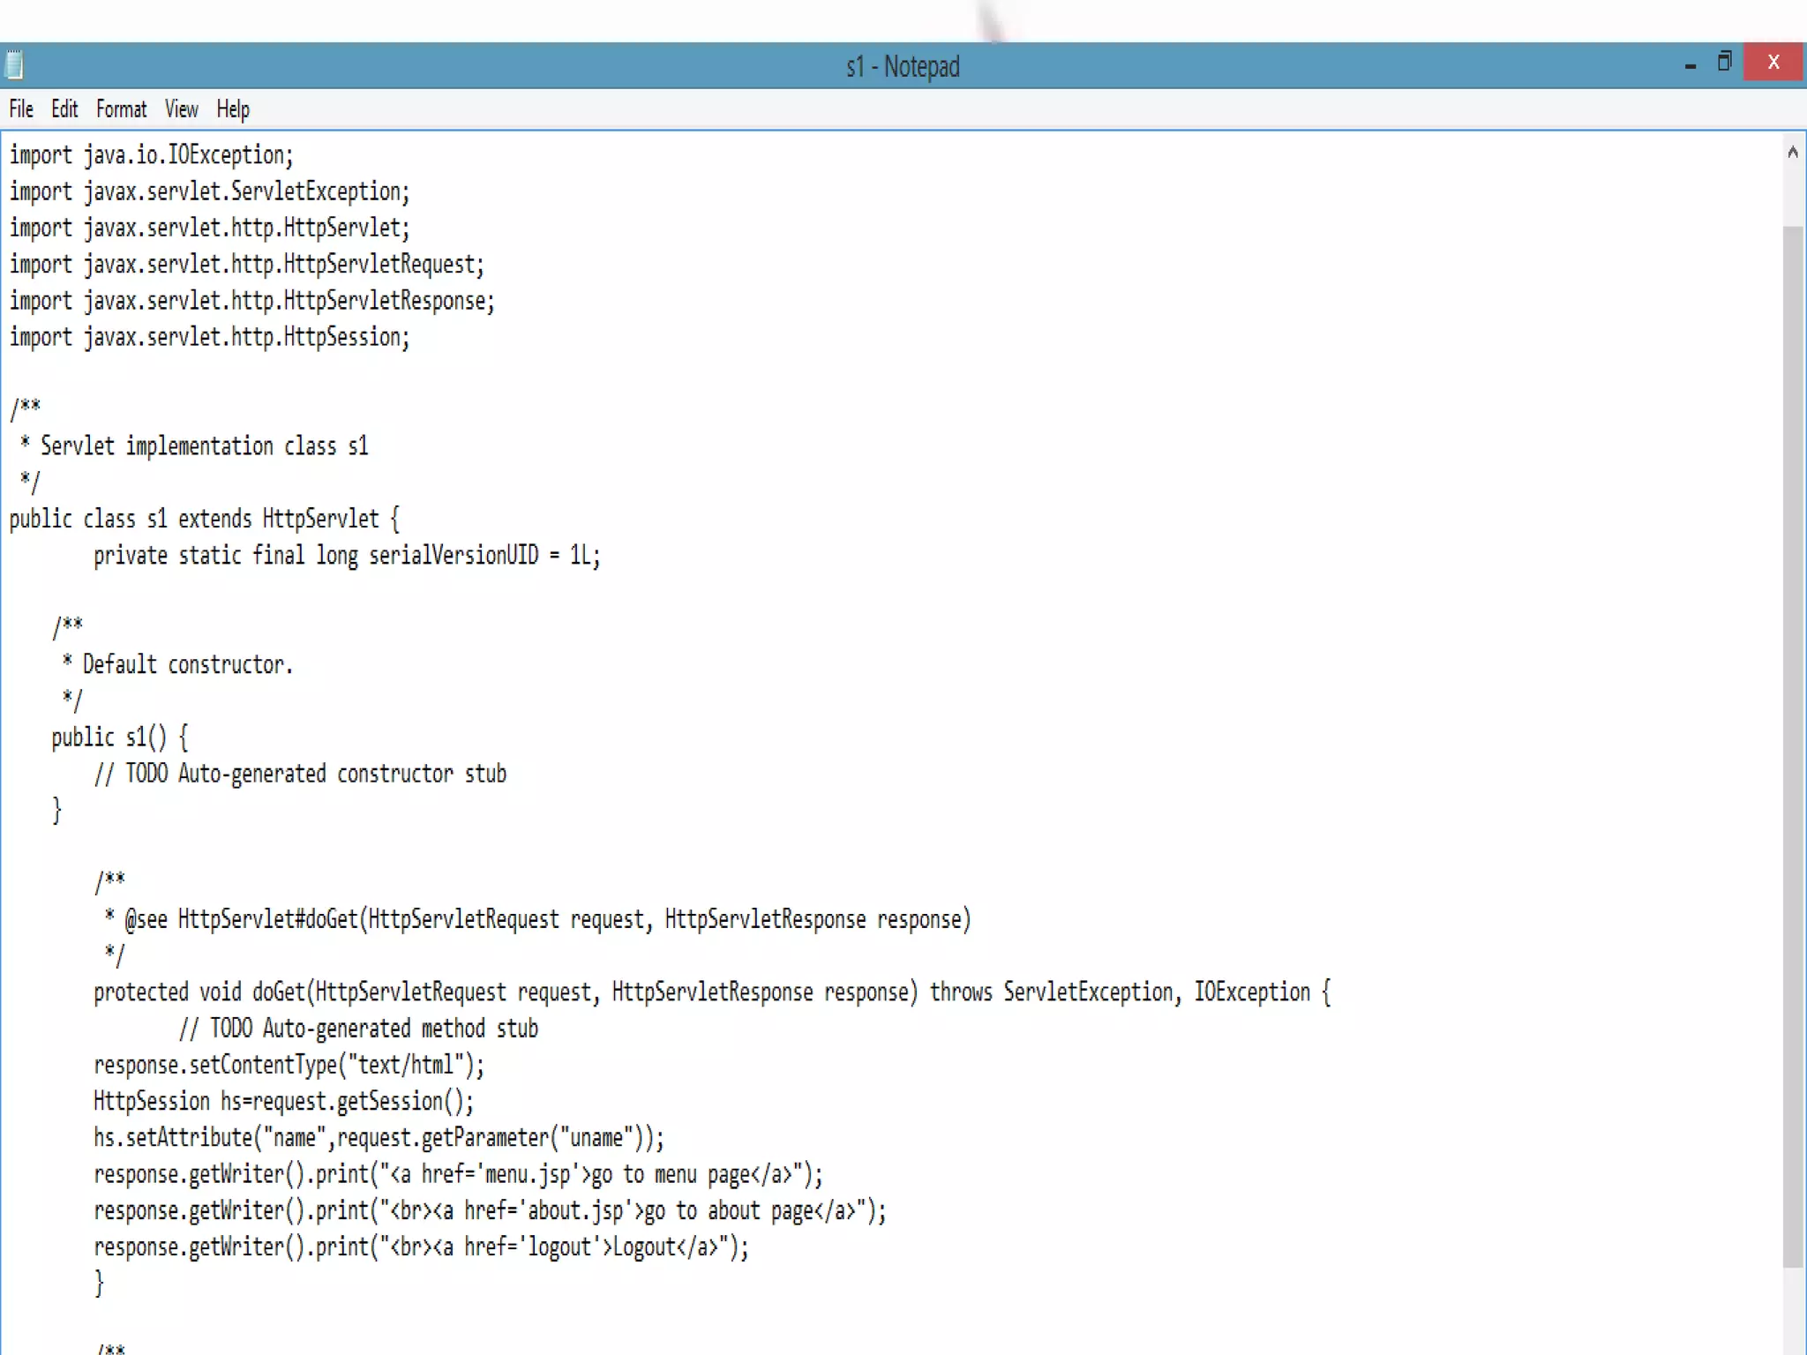Screen dimensions: 1807x1355
Task: Place cursor at 'Default constructor.' comment
Action: [x=187, y=664]
